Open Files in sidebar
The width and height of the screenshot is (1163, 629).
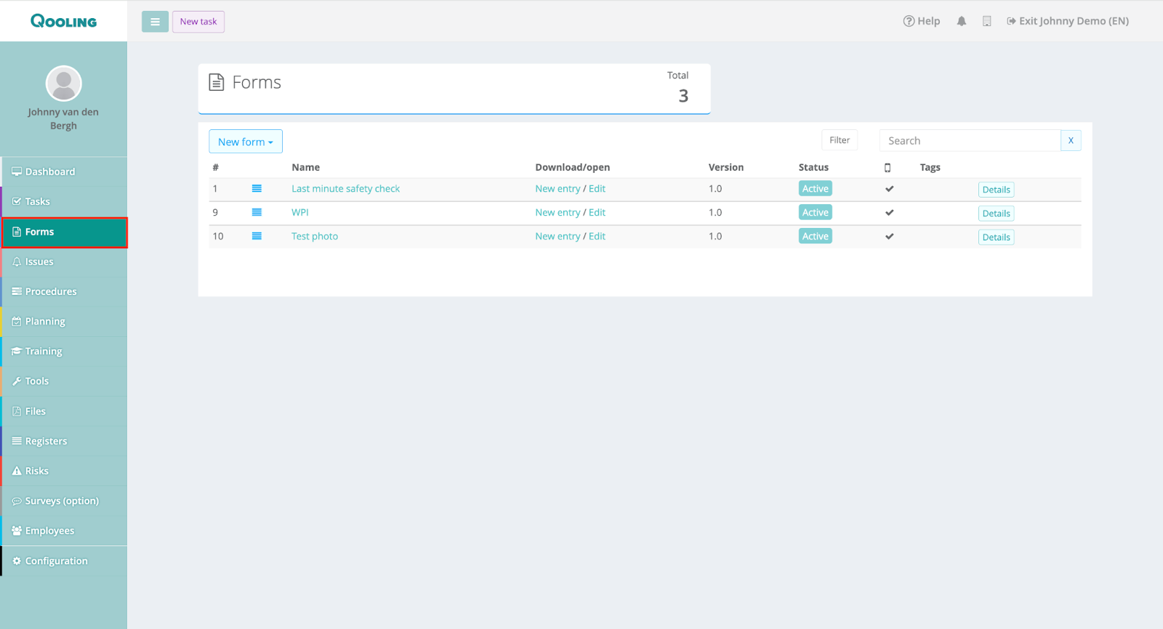pos(64,411)
